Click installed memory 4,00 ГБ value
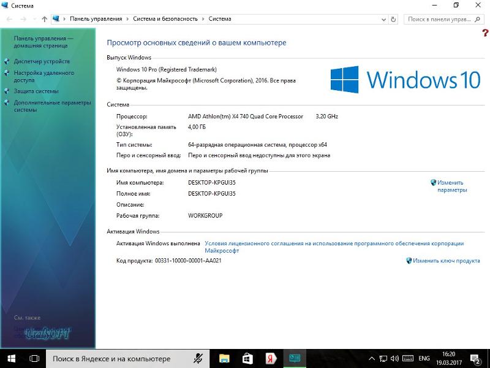Viewport: 490px width, 368px height. (x=197, y=127)
